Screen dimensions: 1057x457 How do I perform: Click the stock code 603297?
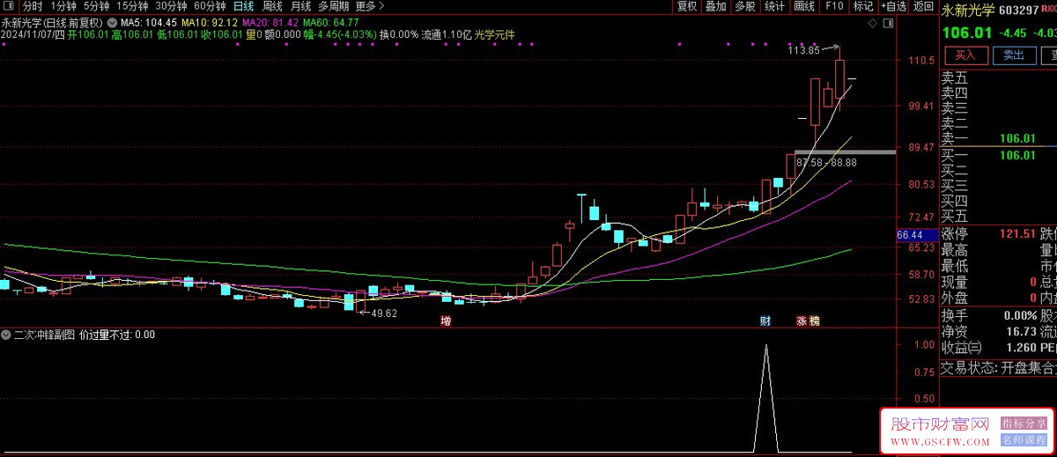click(1019, 11)
